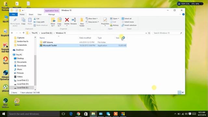The image size is (208, 117).
Task: Sort by Type column header
Action: (x=99, y=38)
